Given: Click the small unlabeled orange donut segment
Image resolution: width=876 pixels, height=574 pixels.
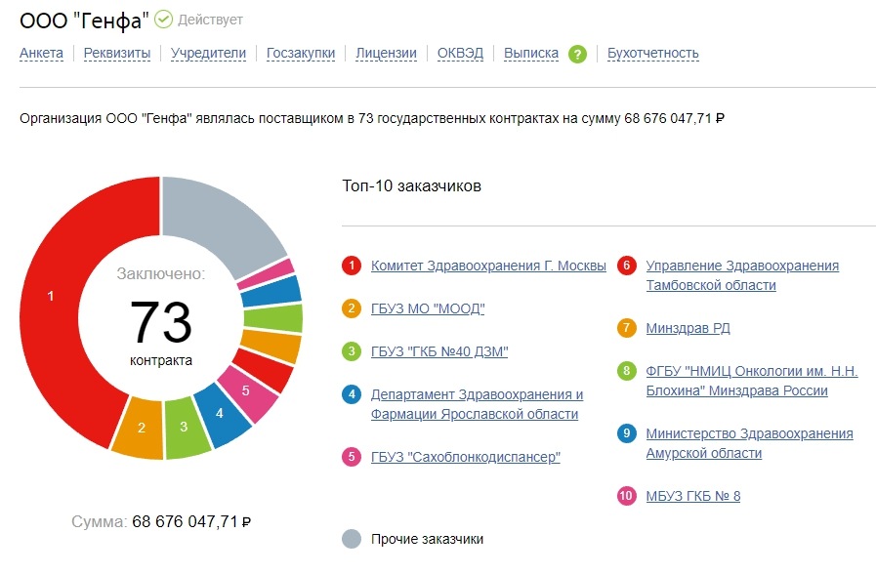Looking at the screenshot, I should [x=272, y=345].
